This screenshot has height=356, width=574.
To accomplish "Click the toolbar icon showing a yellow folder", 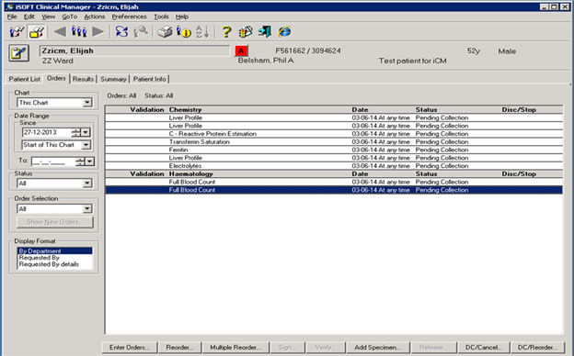I will 36,32.
